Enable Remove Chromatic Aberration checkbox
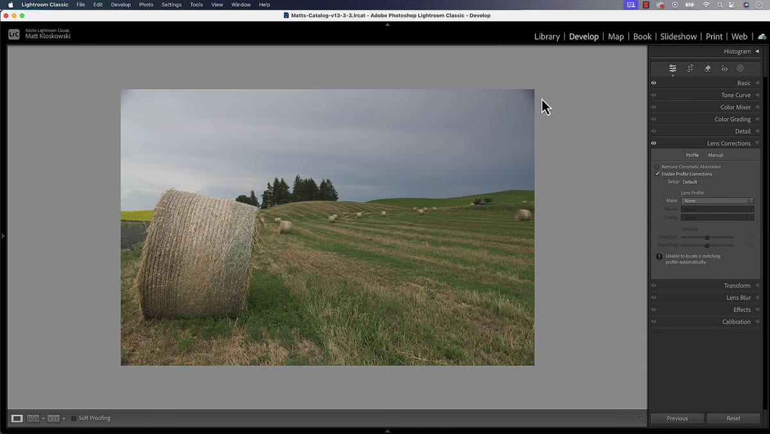 coord(658,167)
